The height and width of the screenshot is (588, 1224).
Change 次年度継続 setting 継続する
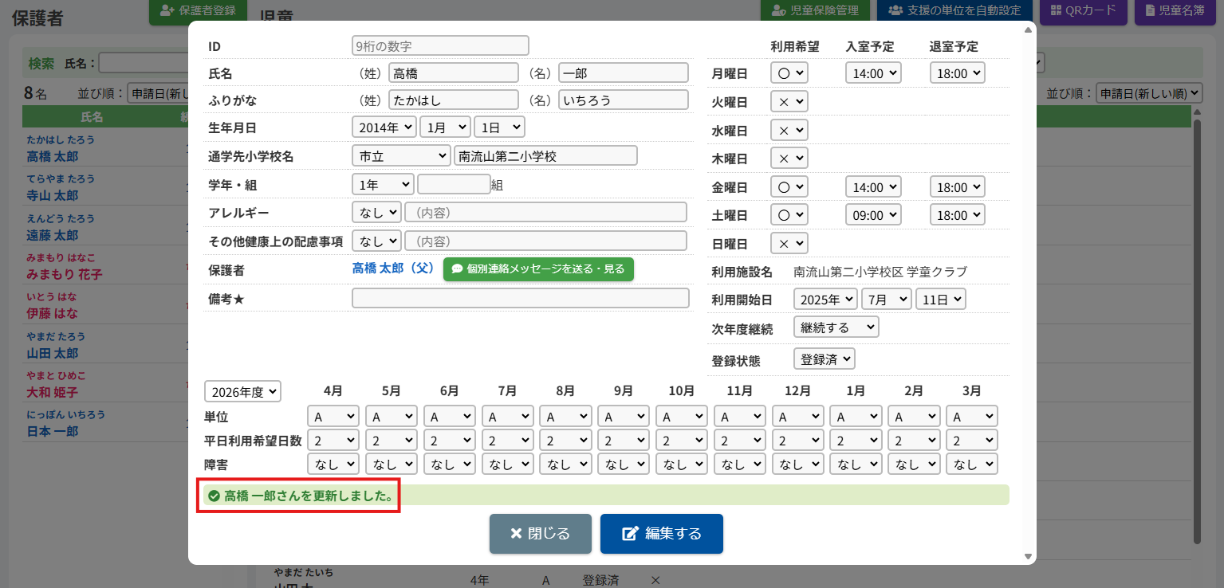836,327
